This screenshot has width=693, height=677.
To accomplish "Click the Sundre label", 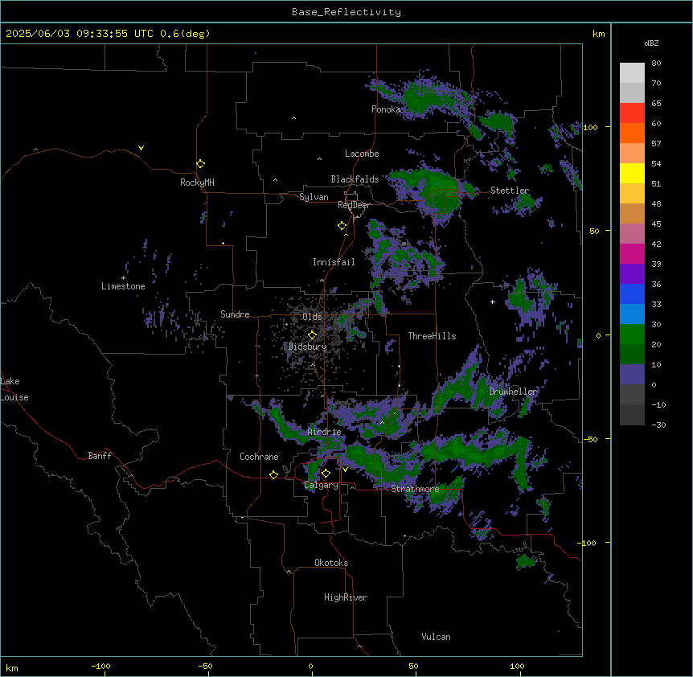I will click(235, 314).
